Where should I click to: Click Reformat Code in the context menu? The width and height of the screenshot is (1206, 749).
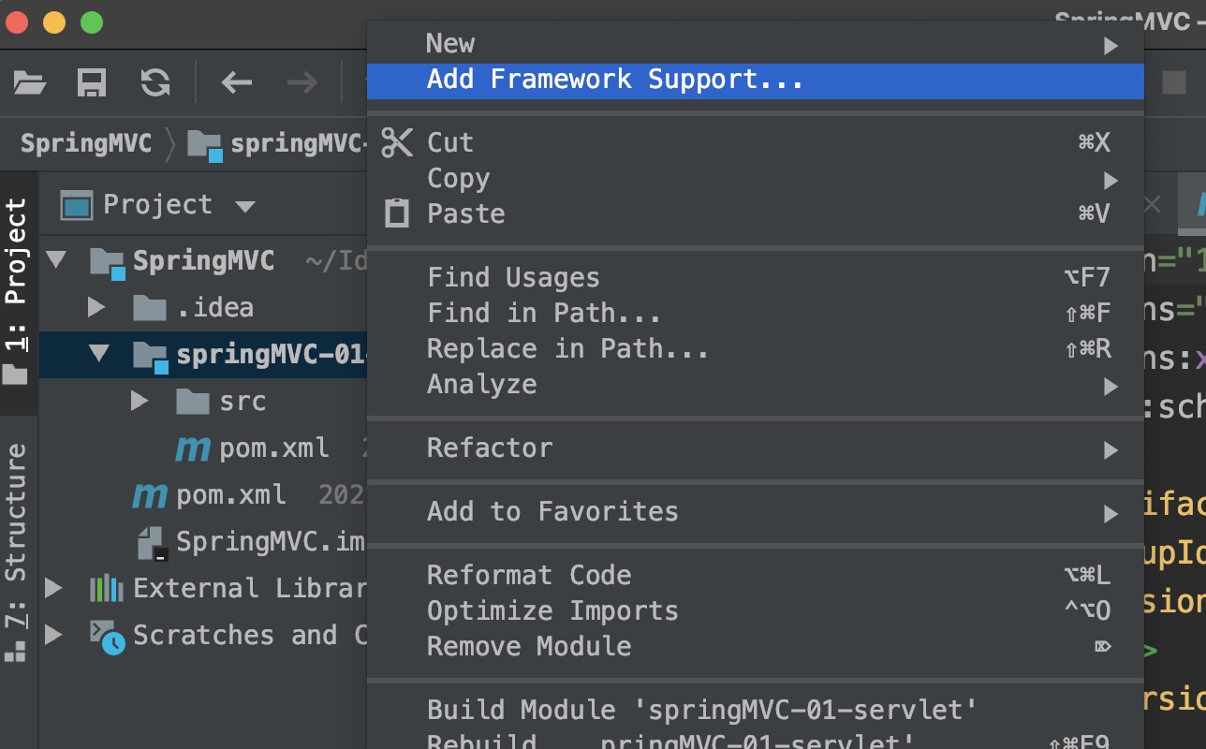click(529, 575)
